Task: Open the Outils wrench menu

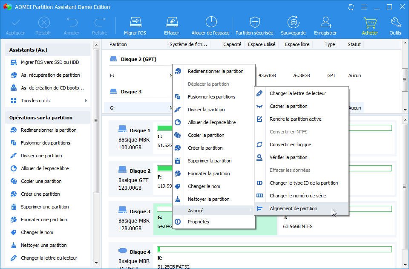Action: pos(395,26)
